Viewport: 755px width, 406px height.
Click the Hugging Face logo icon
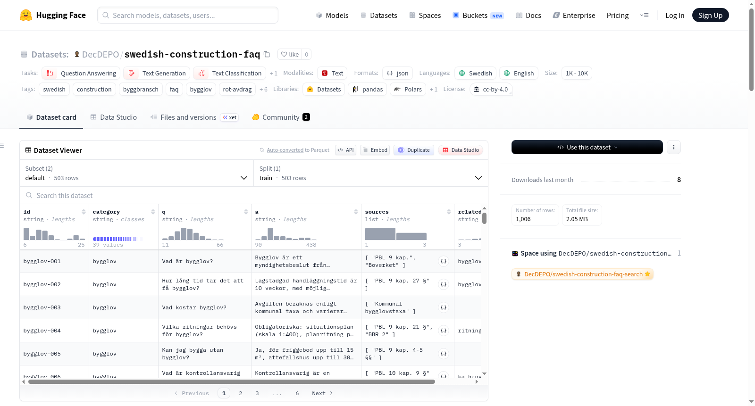26,15
